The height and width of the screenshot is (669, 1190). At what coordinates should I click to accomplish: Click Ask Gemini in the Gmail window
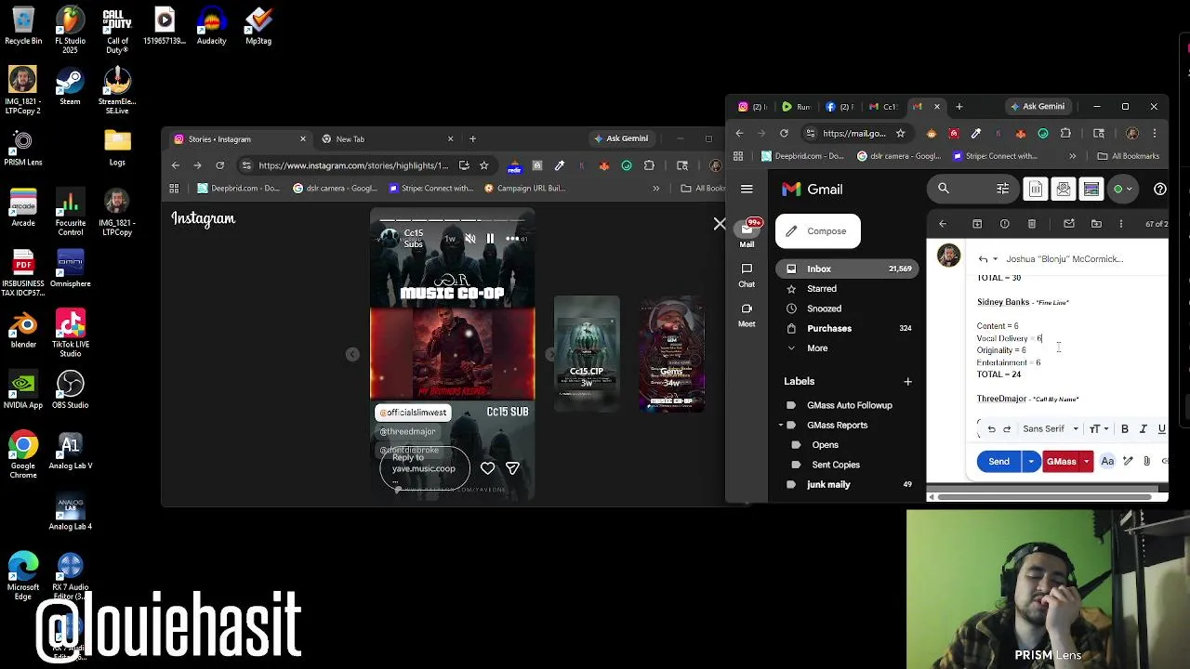1038,107
